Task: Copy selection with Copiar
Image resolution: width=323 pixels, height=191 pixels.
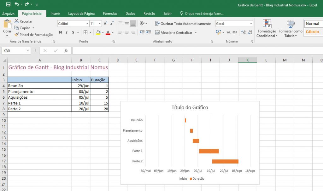Action: pos(22,28)
